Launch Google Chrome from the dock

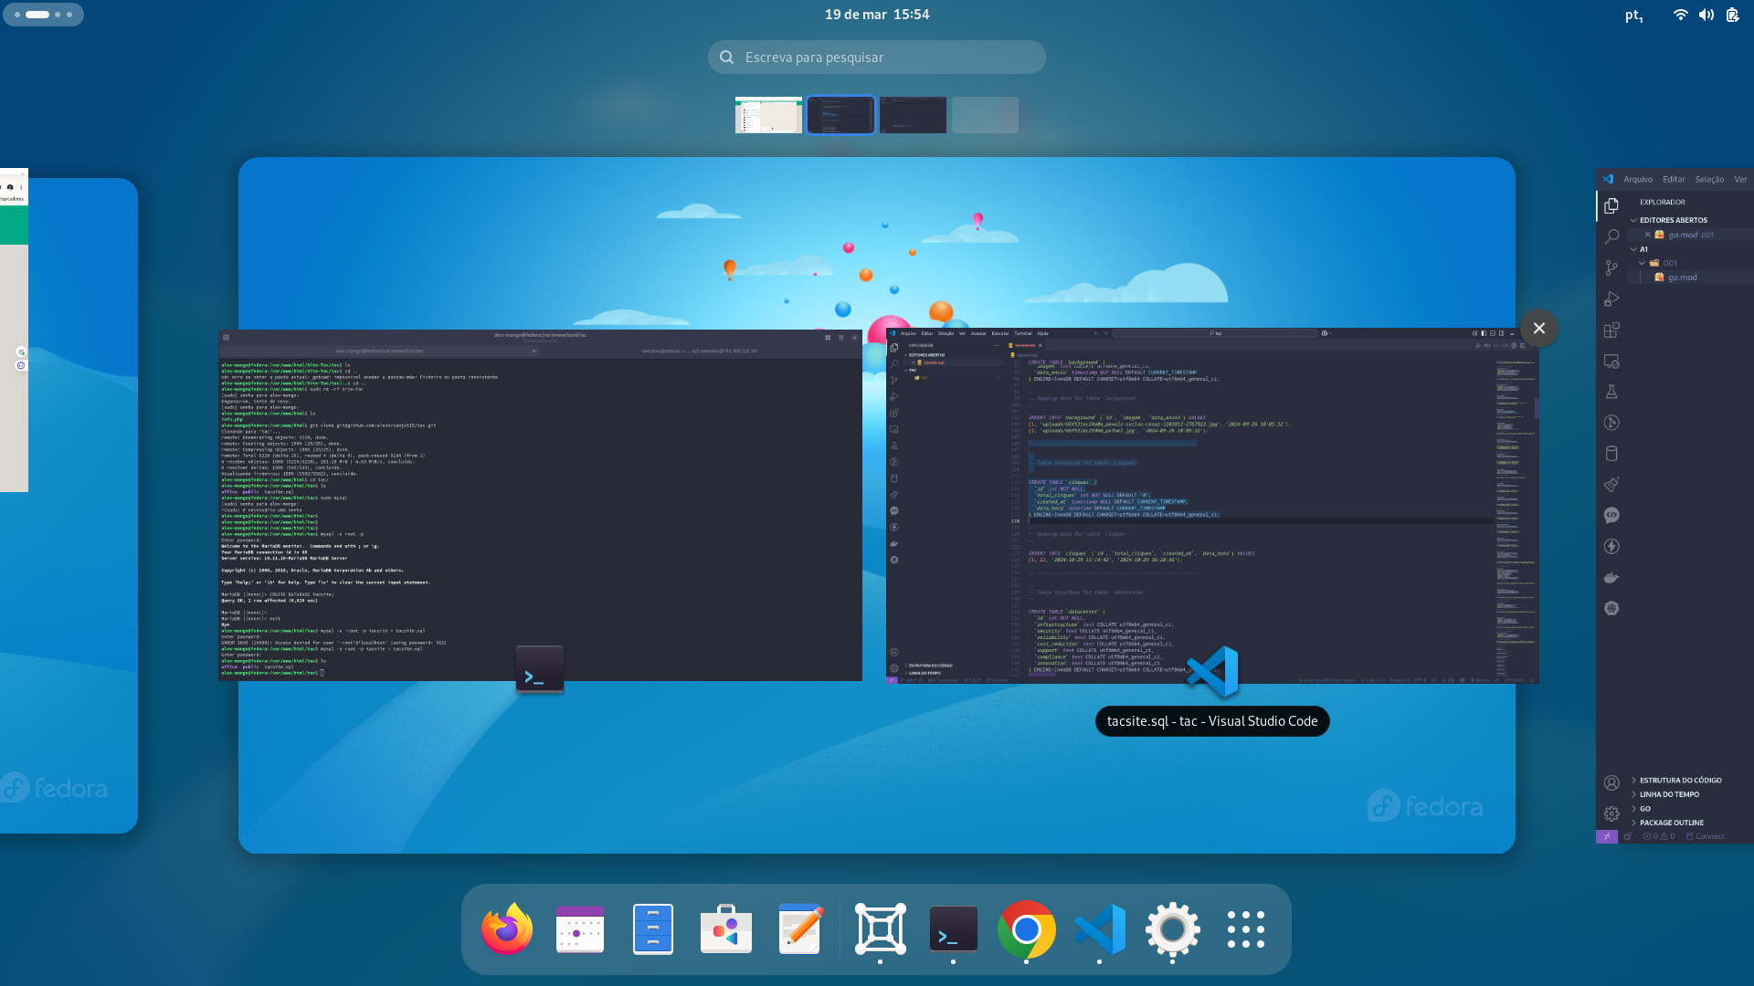1027,929
